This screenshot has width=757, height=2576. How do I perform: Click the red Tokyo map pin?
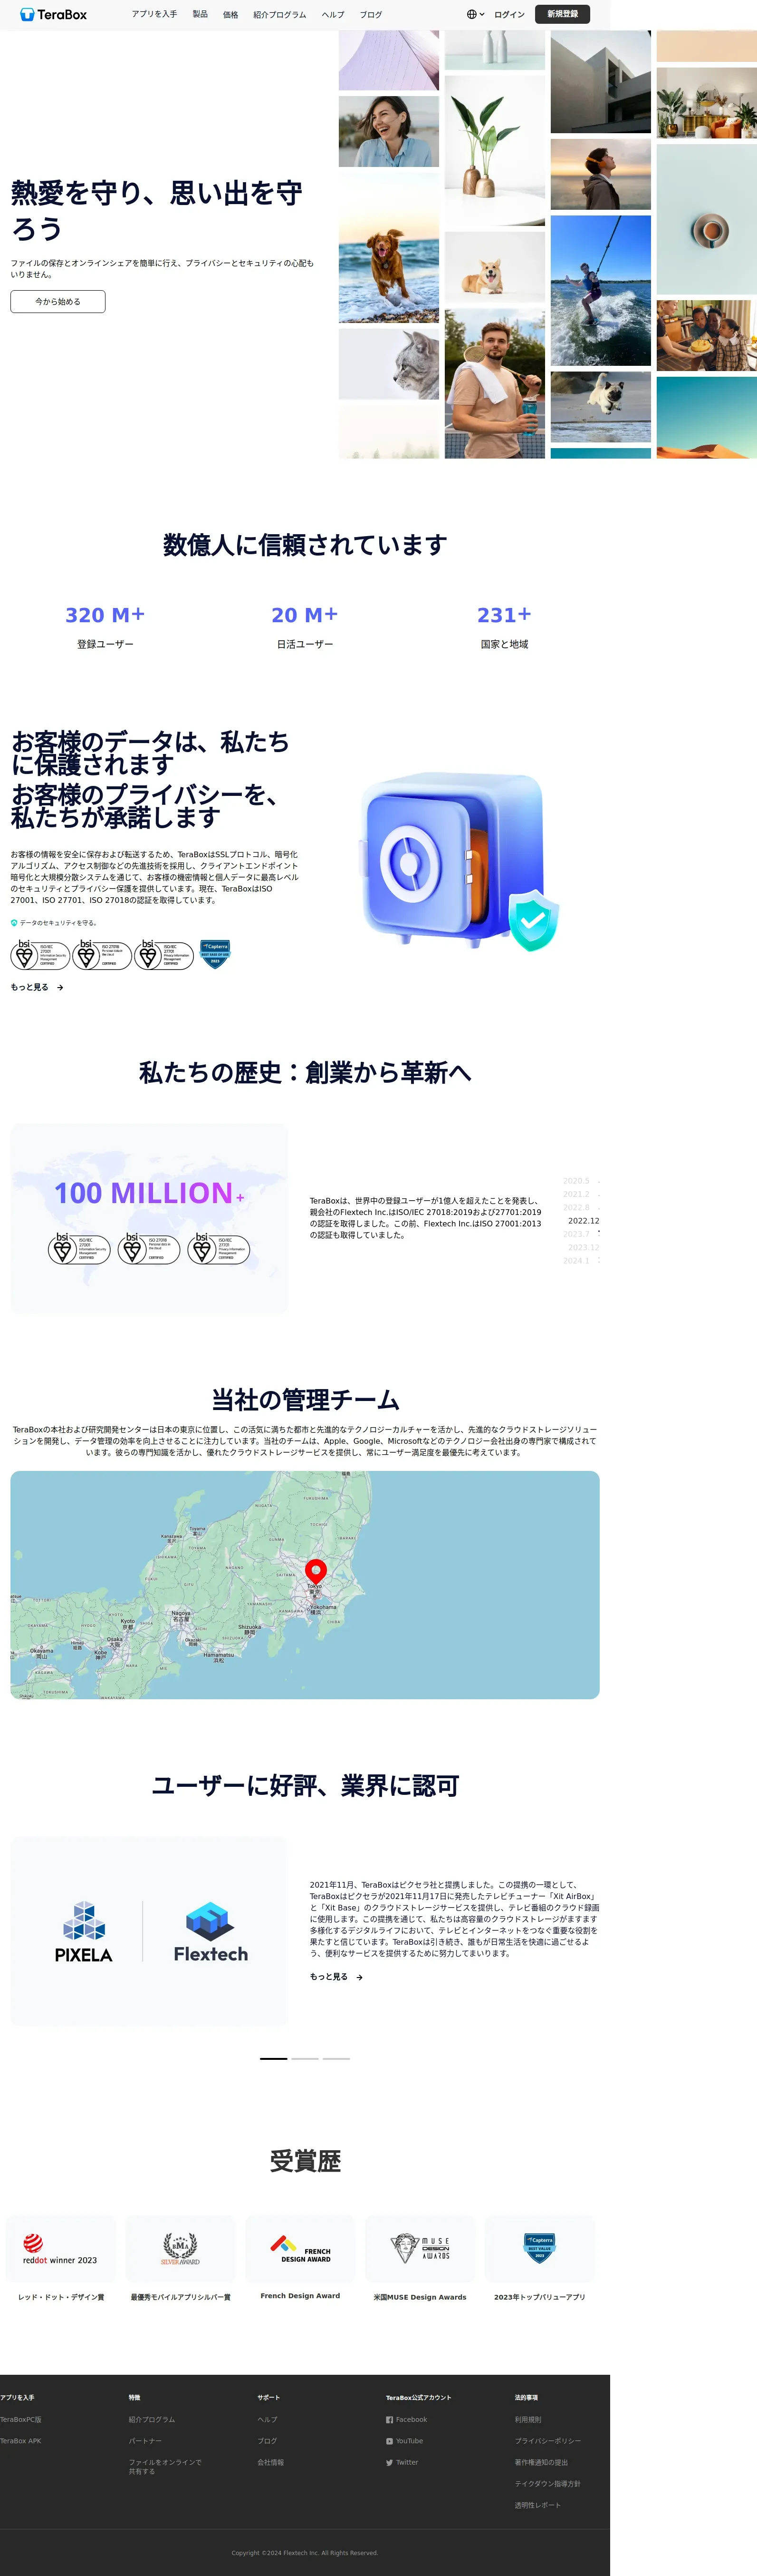[316, 1572]
